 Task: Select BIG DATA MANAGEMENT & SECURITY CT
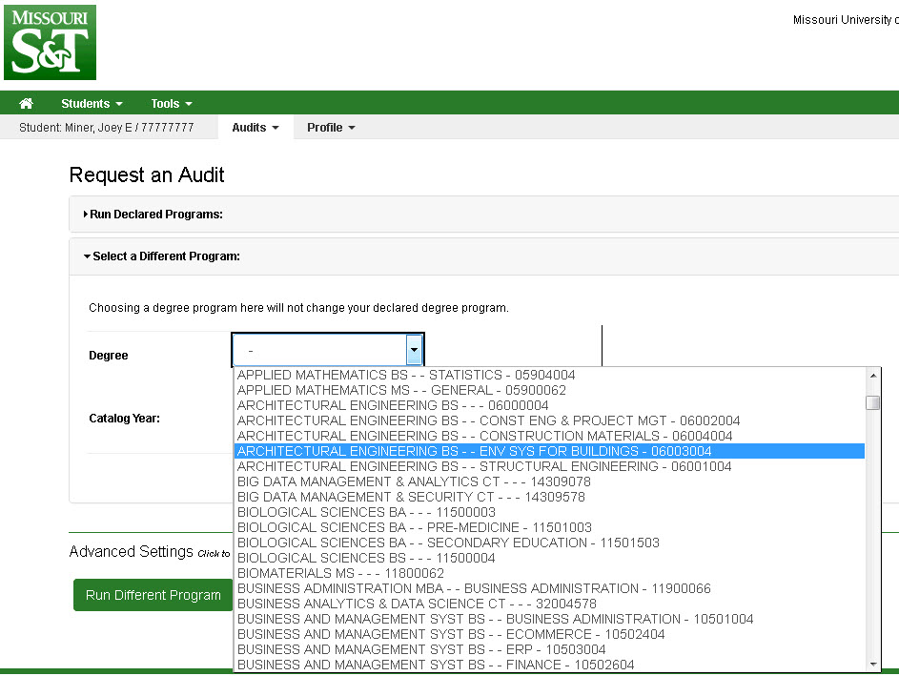[x=549, y=497]
